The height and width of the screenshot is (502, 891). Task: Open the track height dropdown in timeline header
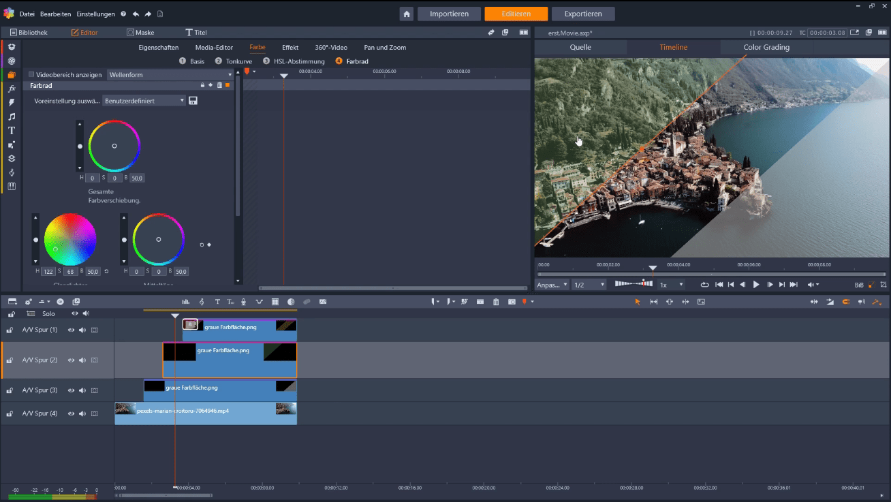click(44, 302)
